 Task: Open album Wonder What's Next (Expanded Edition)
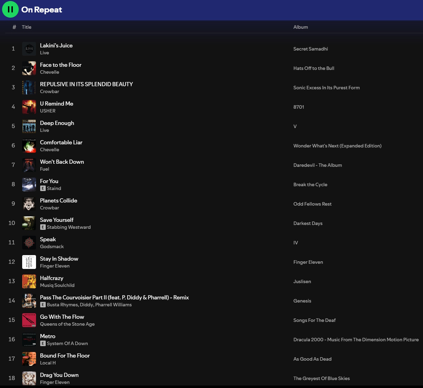337,146
